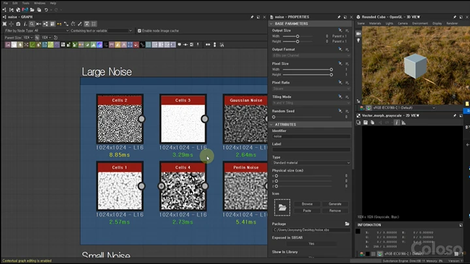Add the white uniform color node from the node shelf
470x264 pixels.
click(14, 45)
